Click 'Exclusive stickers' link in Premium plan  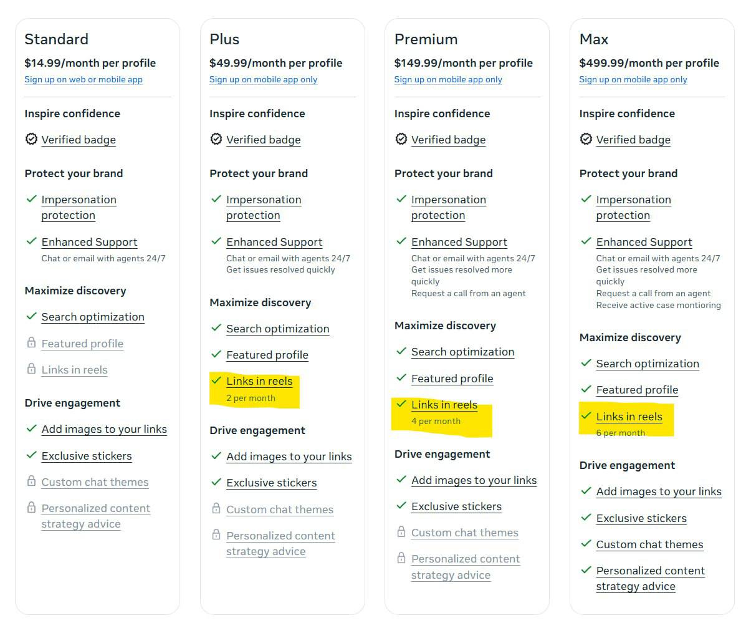pyautogui.click(x=456, y=506)
